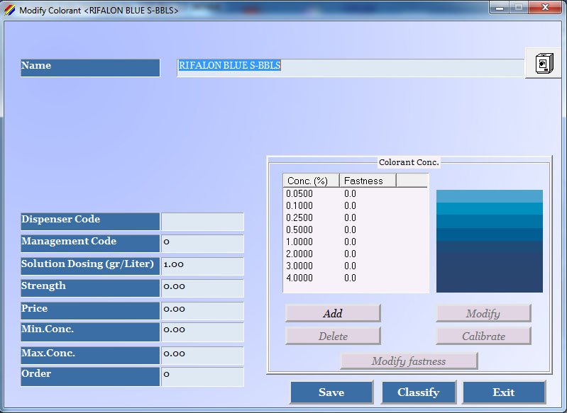Click the Delete concentration button
Image resolution: width=567 pixels, height=413 pixels.
333,336
